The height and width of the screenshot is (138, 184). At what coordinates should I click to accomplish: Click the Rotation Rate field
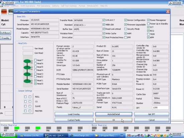pos(88,33)
